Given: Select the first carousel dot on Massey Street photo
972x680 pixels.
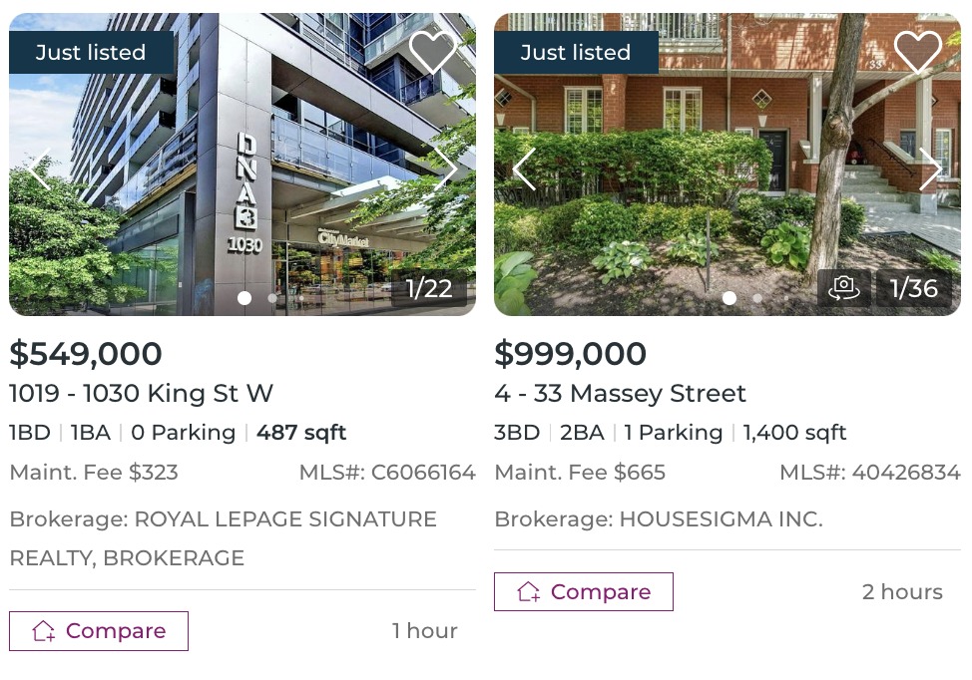Looking at the screenshot, I should coord(729,297).
